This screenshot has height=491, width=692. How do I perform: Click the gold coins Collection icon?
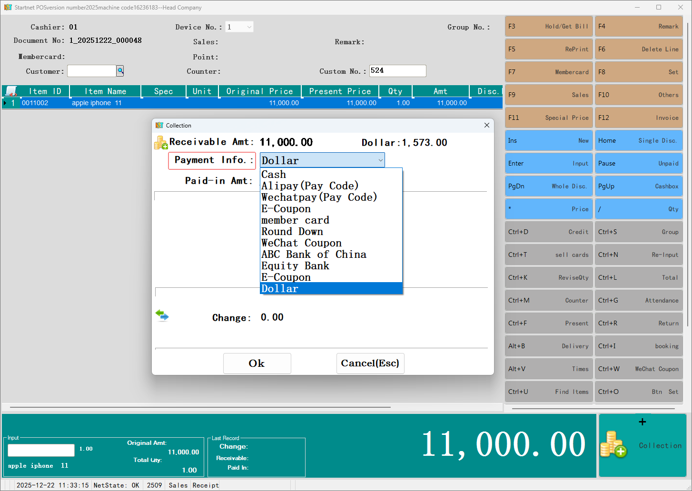pos(613,444)
